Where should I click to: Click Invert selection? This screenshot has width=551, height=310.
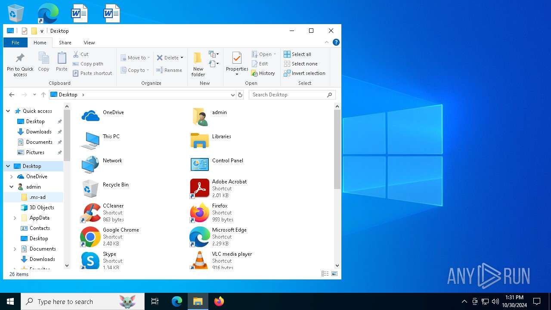[304, 73]
